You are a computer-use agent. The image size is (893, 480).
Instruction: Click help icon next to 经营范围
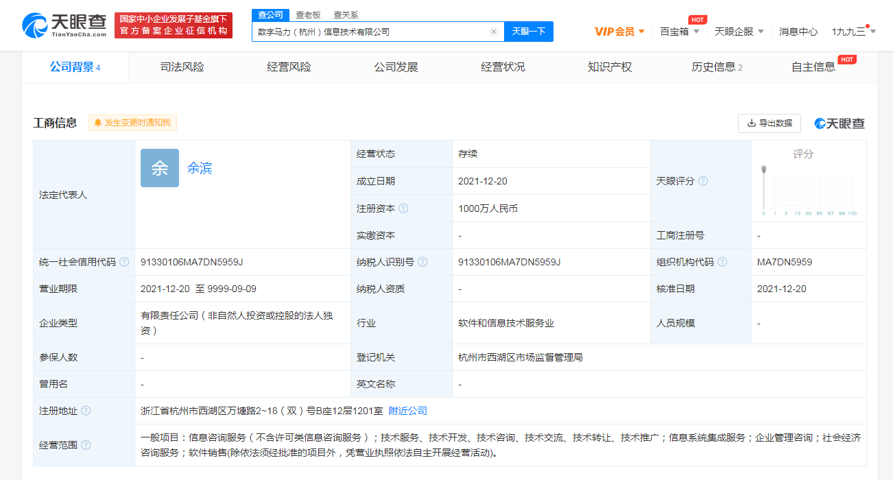click(x=86, y=445)
